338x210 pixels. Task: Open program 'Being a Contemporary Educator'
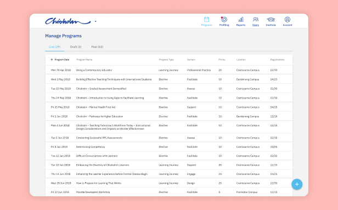pyautogui.click(x=94, y=70)
